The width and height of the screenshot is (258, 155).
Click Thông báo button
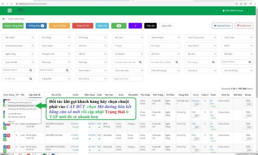[36, 26]
